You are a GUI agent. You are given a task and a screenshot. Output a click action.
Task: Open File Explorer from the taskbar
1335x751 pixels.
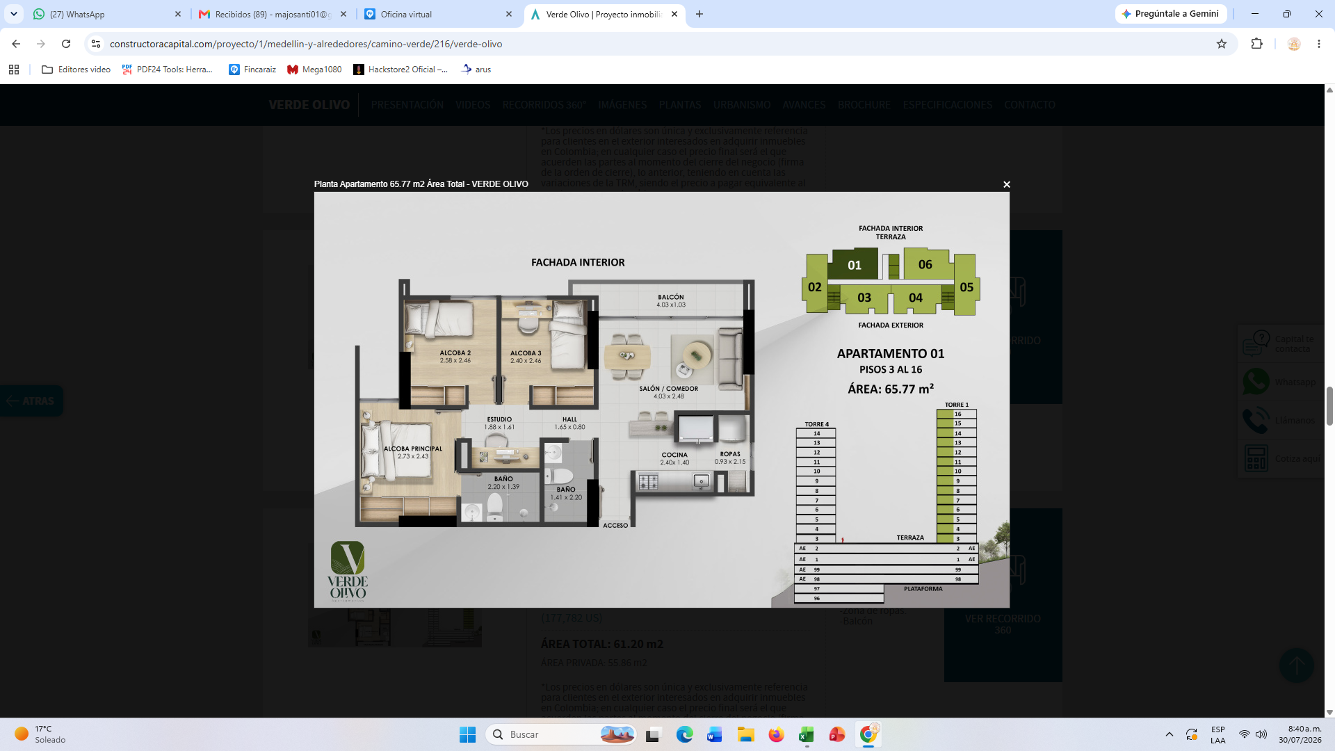tap(746, 734)
